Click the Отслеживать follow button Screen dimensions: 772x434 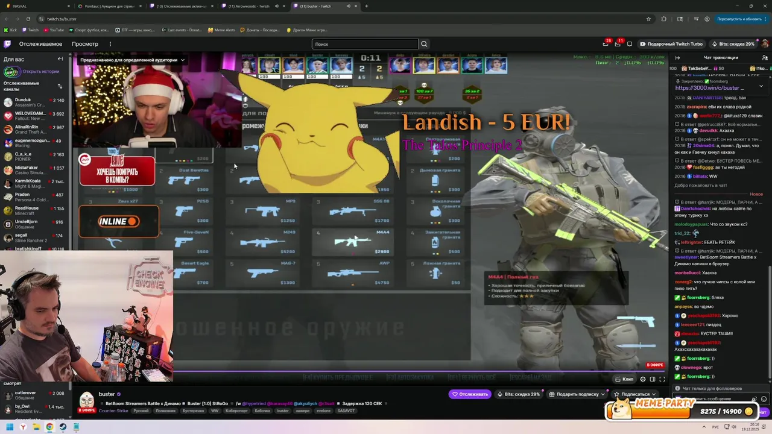(x=470, y=394)
